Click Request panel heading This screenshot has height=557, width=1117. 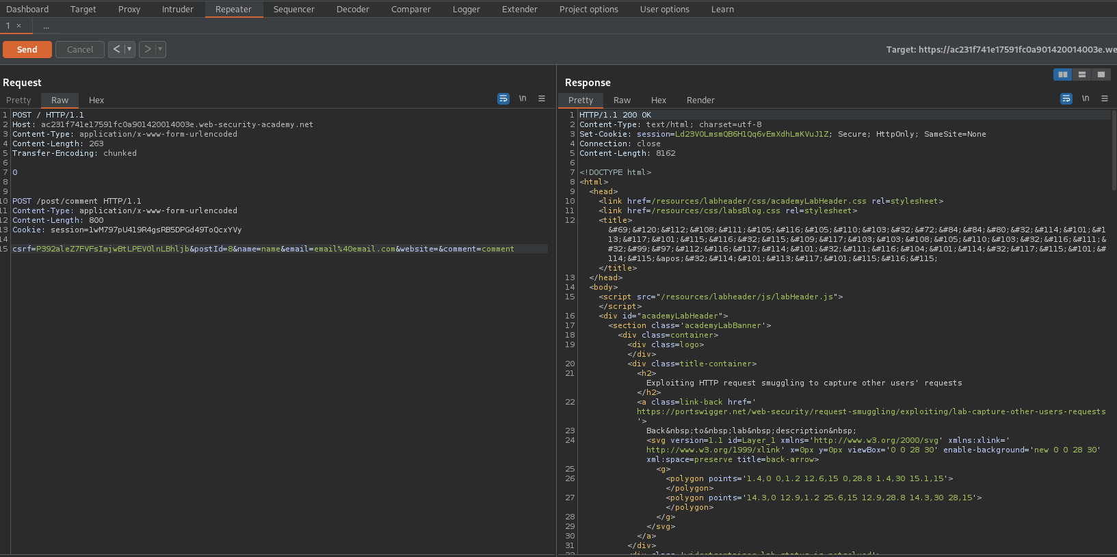point(22,83)
